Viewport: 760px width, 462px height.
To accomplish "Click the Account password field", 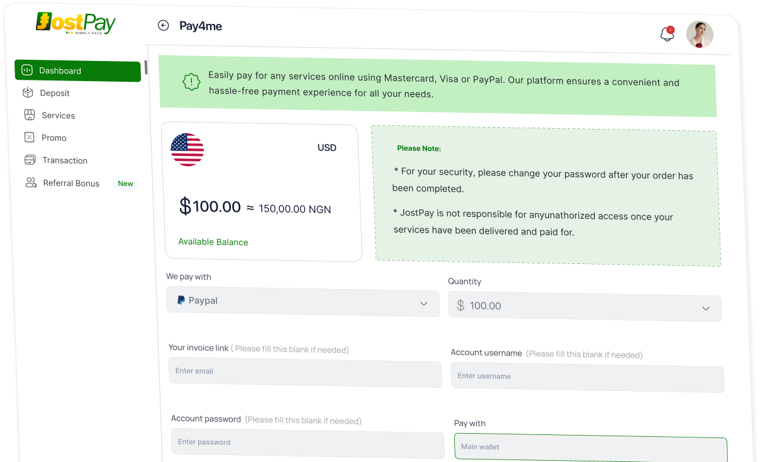I will [x=308, y=444].
